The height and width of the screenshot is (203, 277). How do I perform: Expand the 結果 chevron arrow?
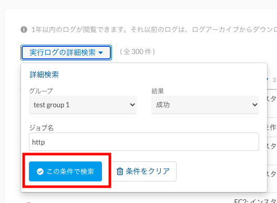point(255,105)
